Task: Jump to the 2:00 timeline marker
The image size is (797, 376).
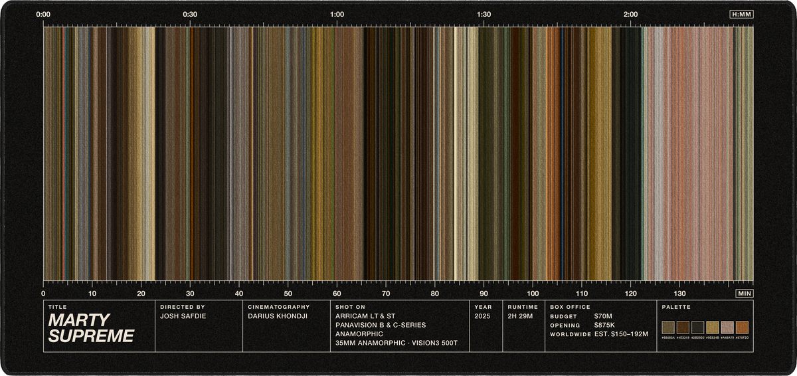Action: (631, 14)
